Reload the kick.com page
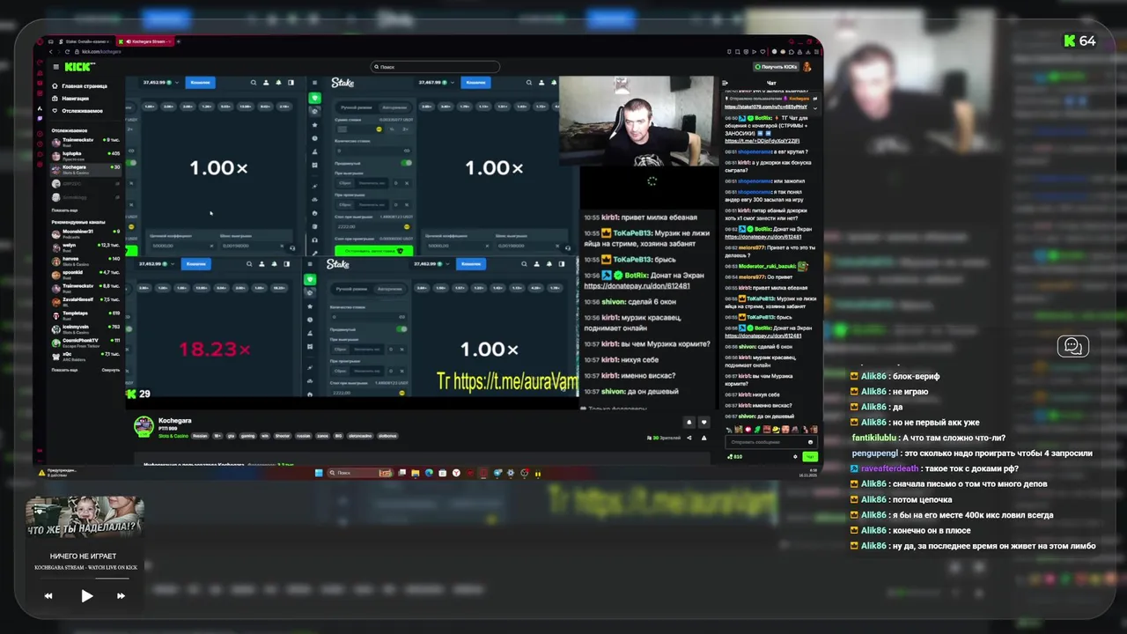Viewport: 1127px width, 634px height. (66, 52)
